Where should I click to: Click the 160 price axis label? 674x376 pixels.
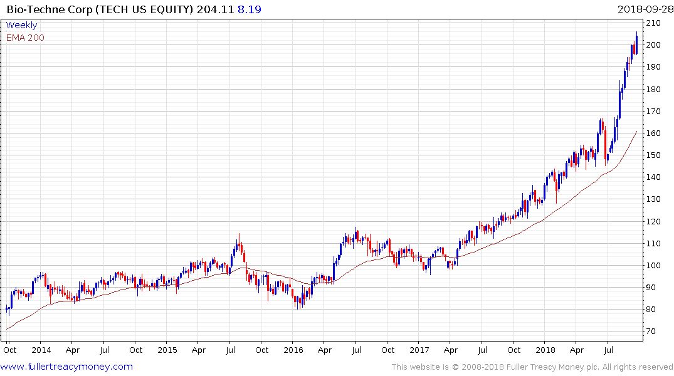[653, 133]
